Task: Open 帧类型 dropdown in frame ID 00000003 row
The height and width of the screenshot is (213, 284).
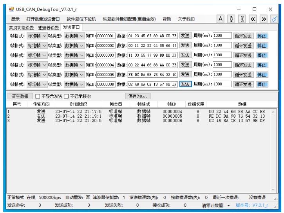Action: click(x=74, y=55)
